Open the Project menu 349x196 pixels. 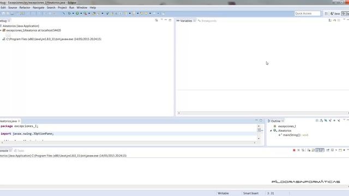[62, 8]
